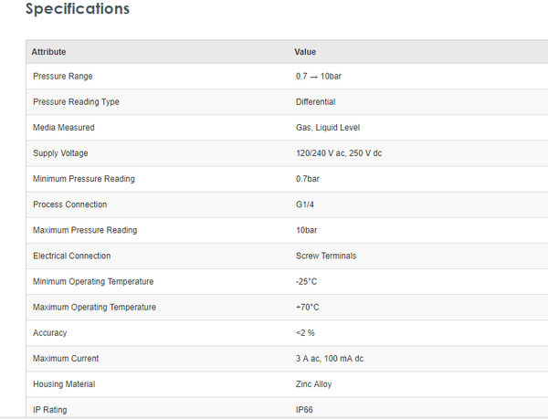The image size is (548, 419).
Task: Click the Specifications heading
Action: pos(78,10)
